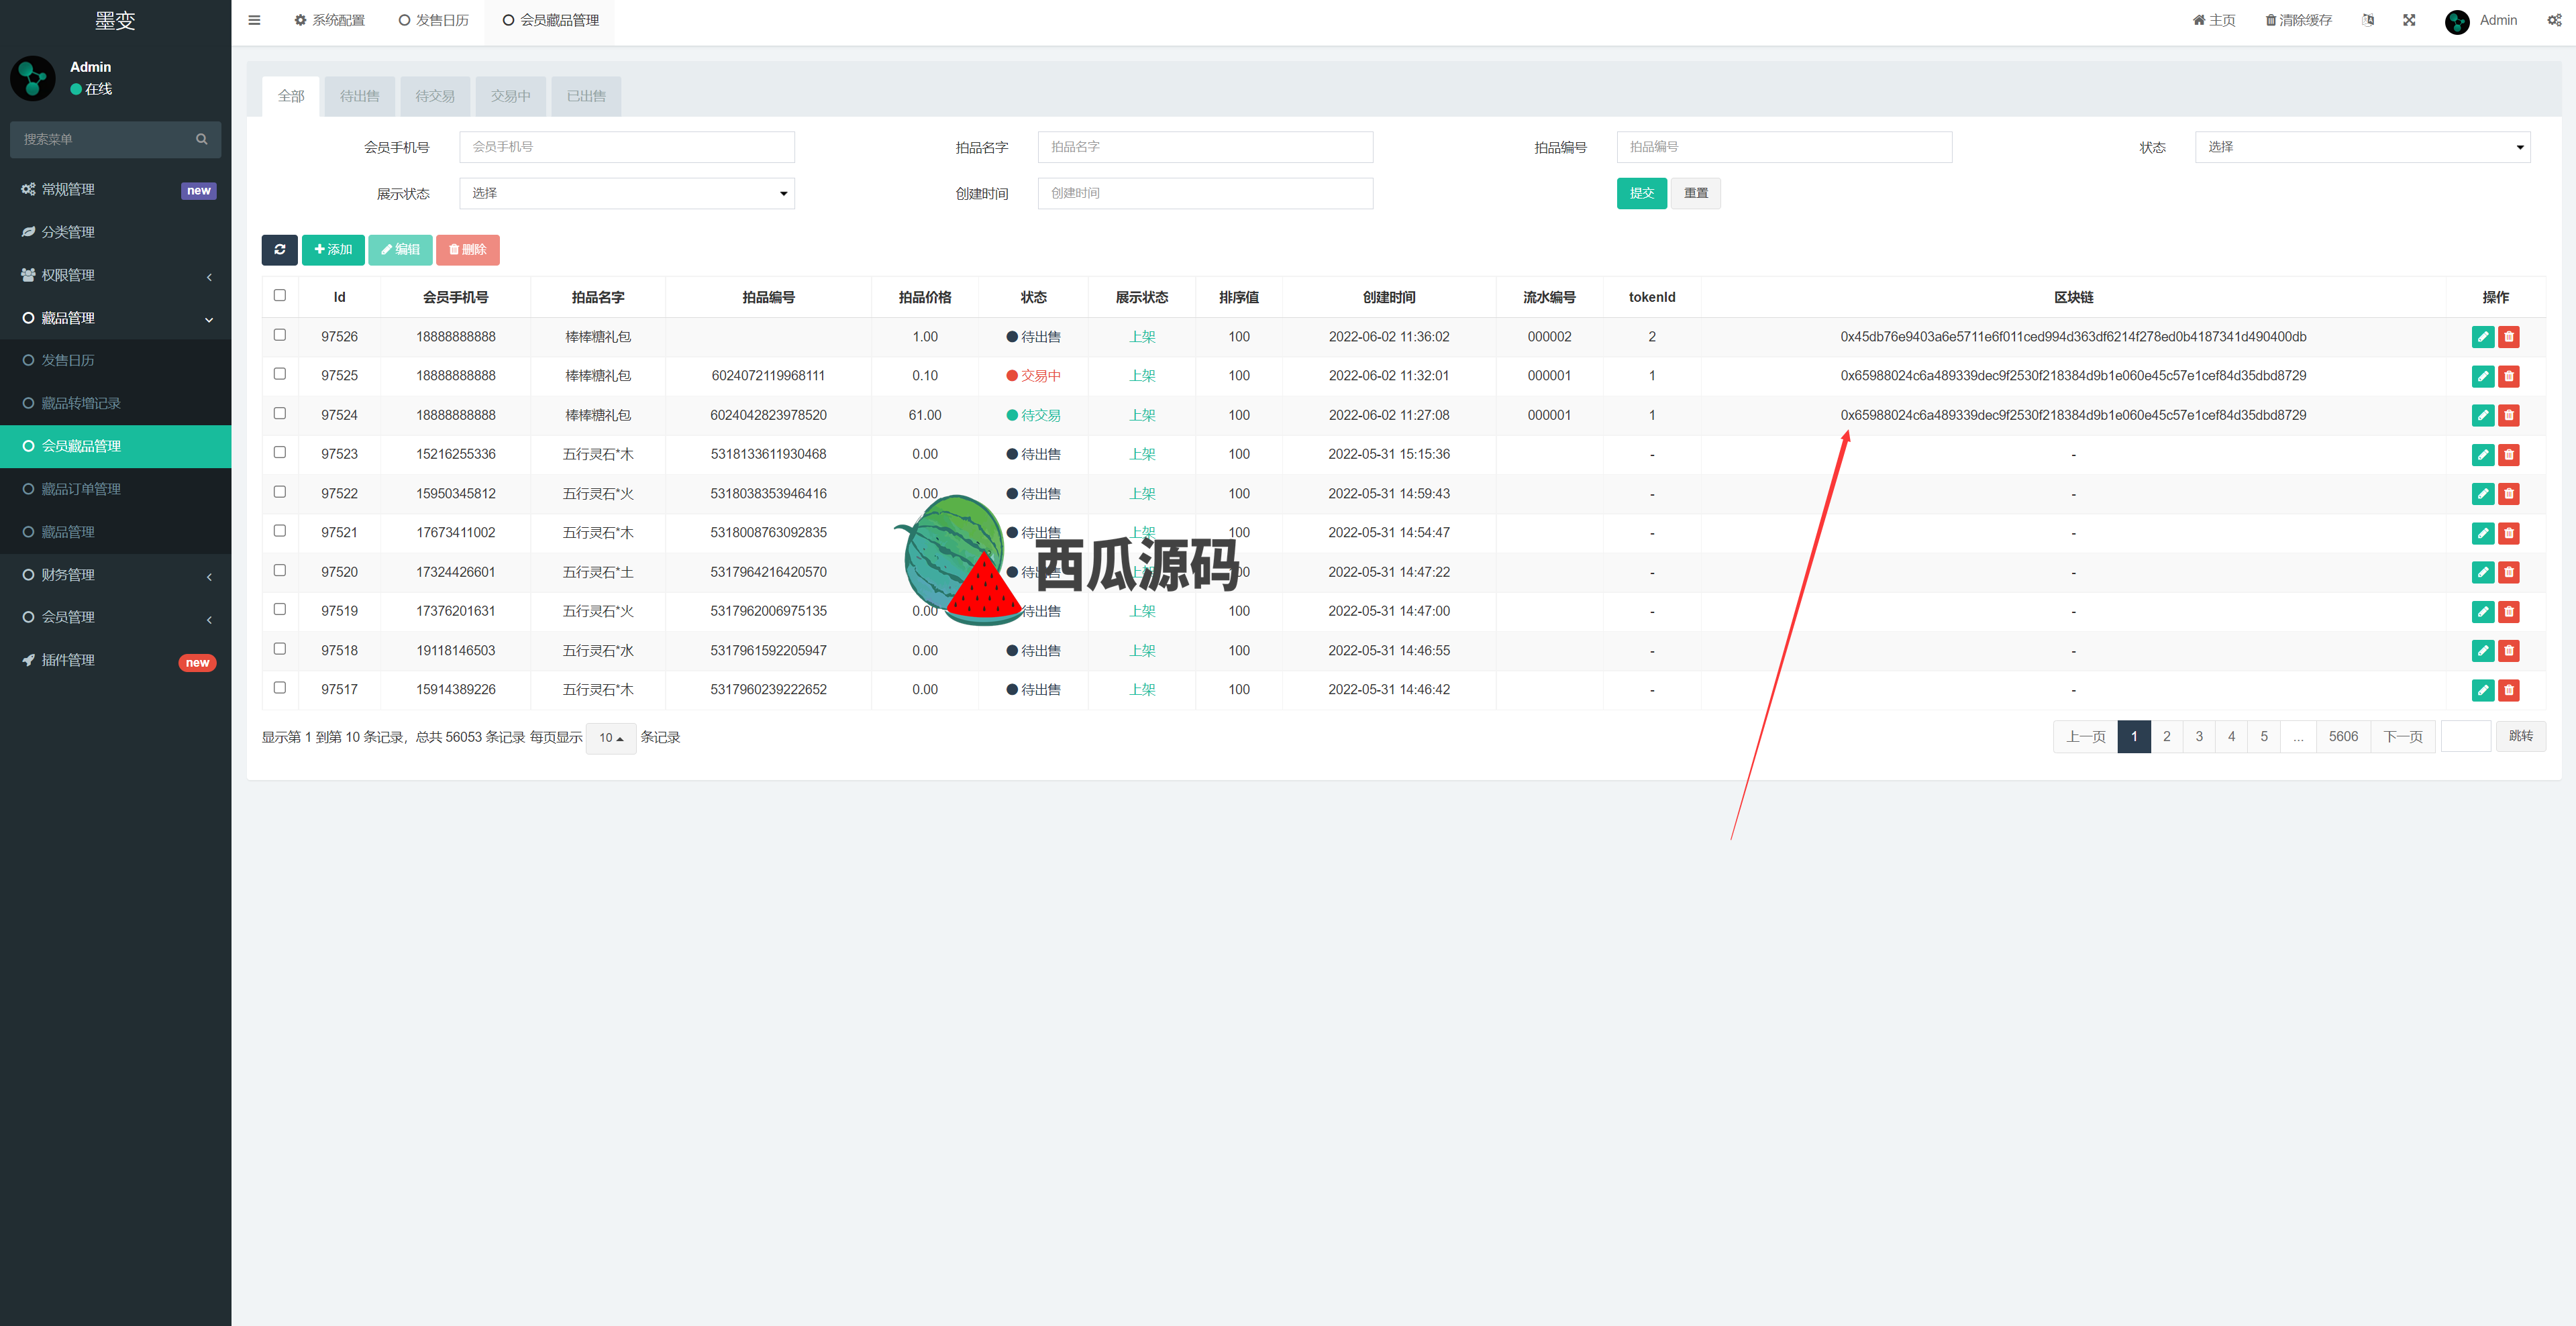Switch to the 已出售 tab
Viewport: 2576px width, 1326px height.
point(586,96)
